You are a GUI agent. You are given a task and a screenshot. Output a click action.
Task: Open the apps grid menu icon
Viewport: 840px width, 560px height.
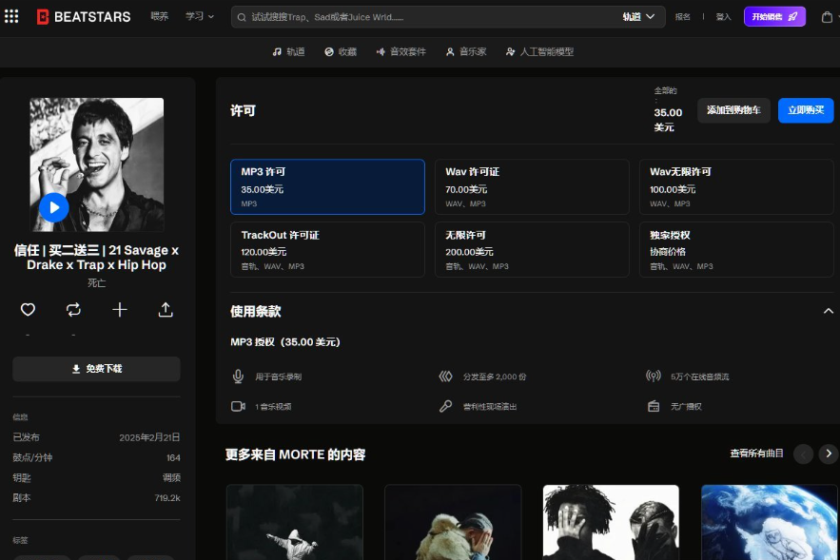pos(11,16)
